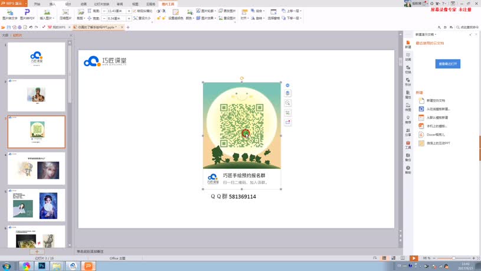Select slide 2 thumbnail

tap(36, 95)
